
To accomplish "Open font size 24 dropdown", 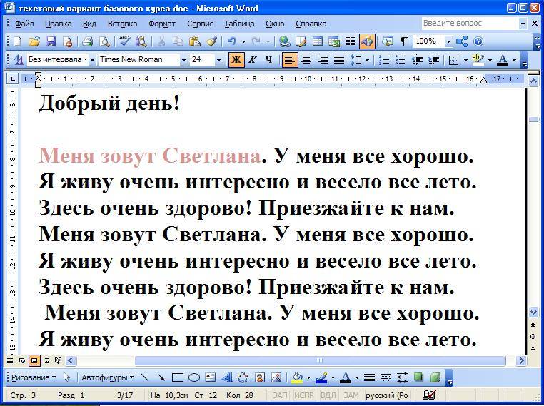I will pos(218,60).
